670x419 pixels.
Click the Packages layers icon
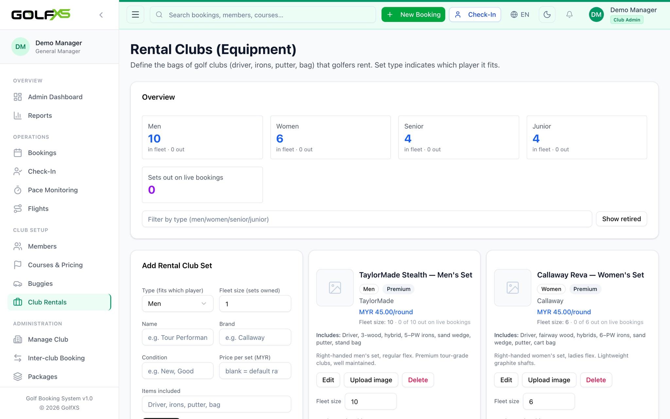(x=18, y=377)
